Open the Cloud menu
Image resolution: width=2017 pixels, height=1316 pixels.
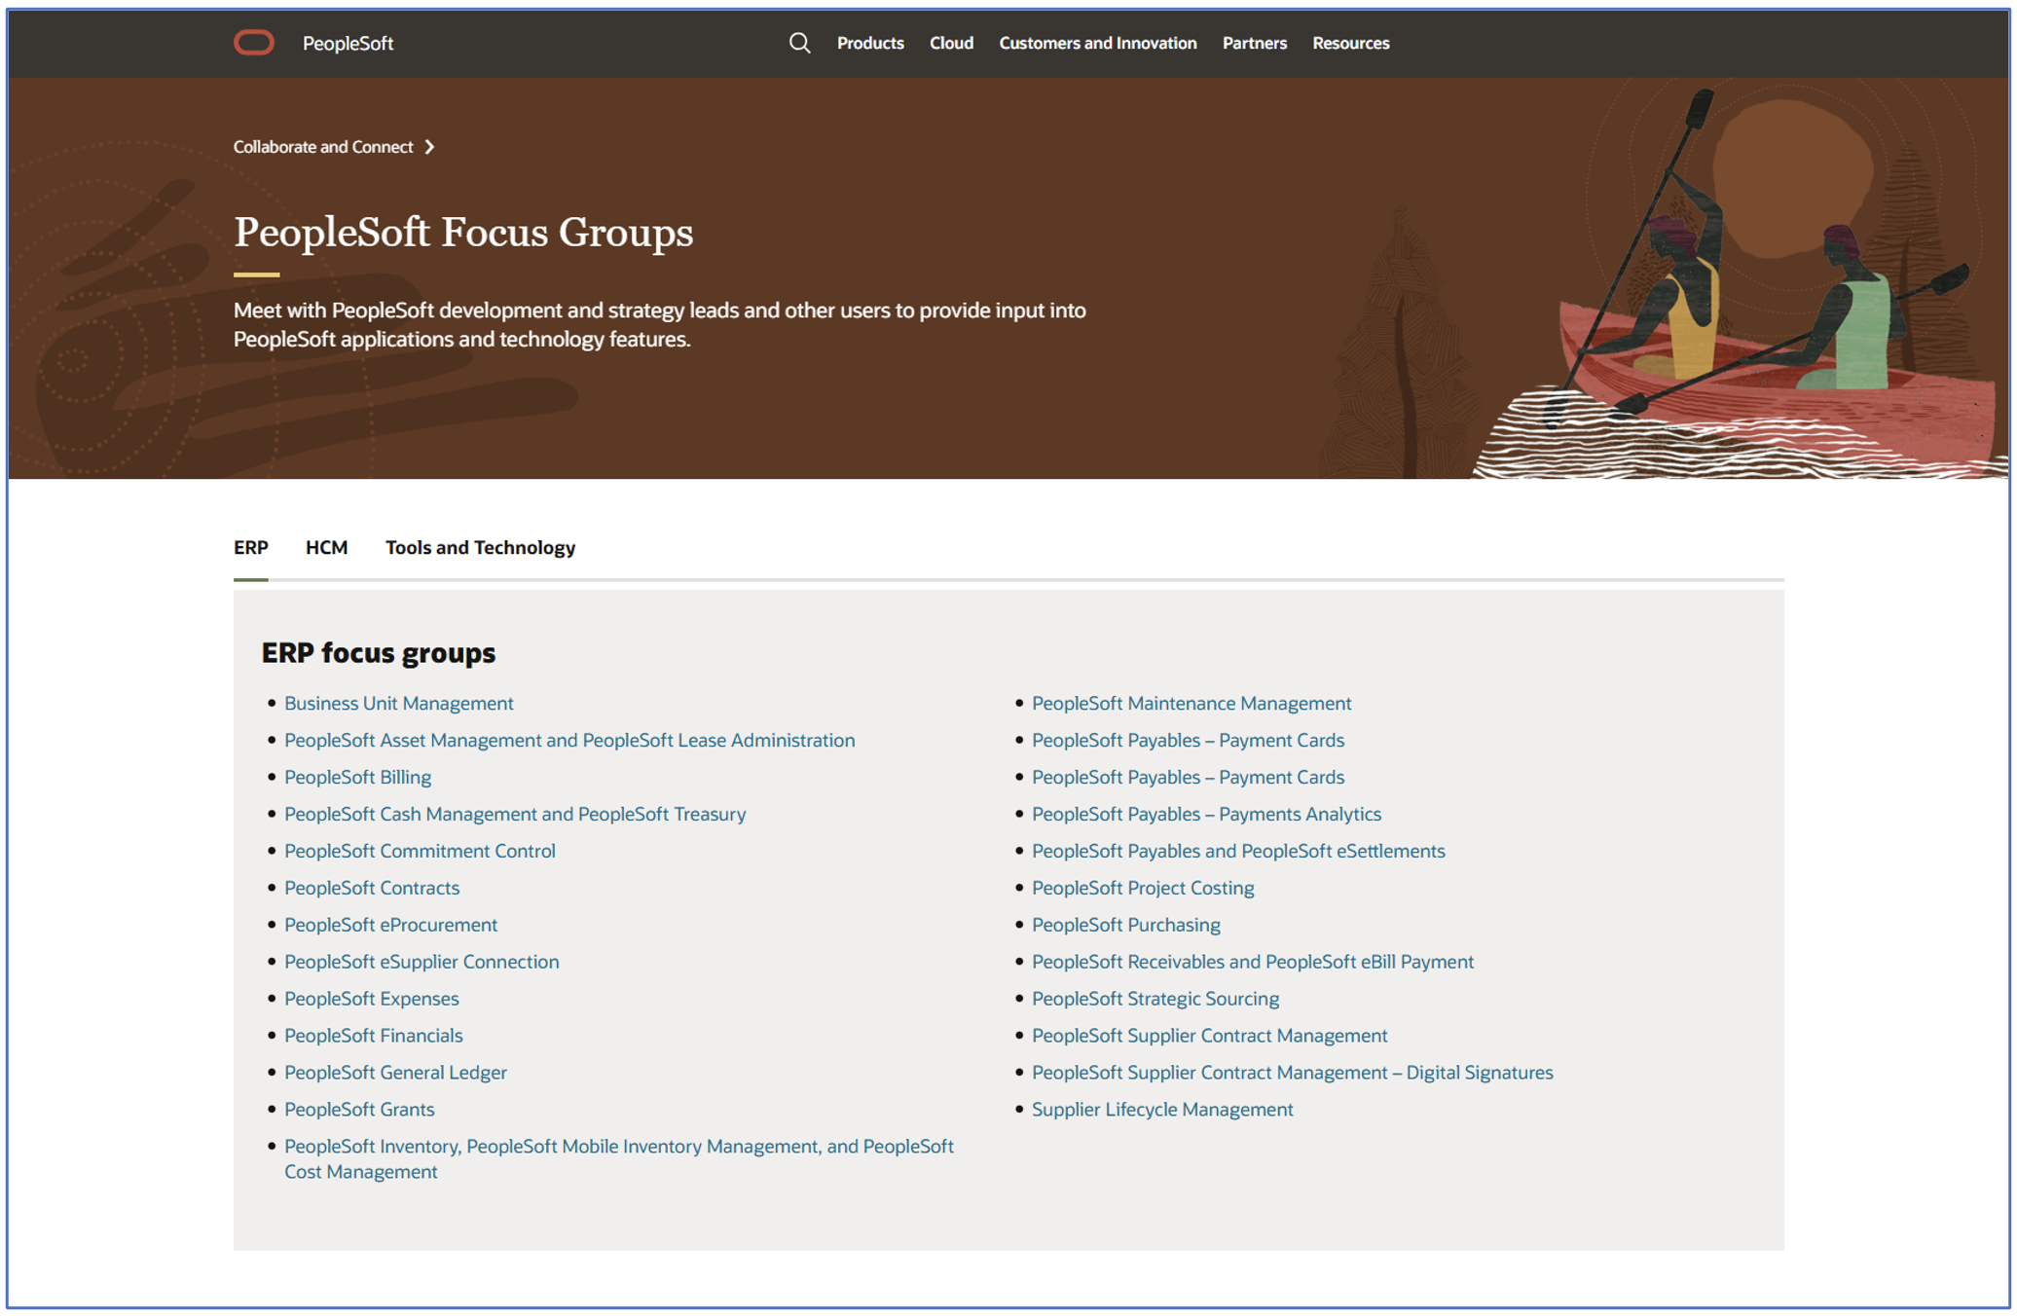[951, 43]
